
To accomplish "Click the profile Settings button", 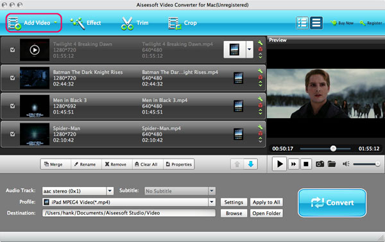I will 234,202.
